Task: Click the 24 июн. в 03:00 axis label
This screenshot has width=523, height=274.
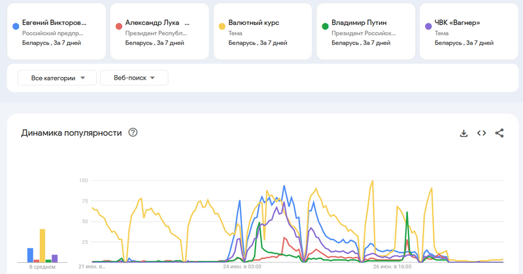Action: pyautogui.click(x=242, y=266)
